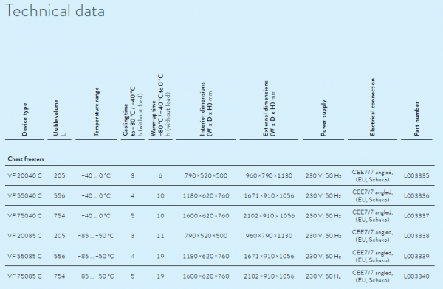Select the Device type column header
The width and height of the screenshot is (443, 289).
pyautogui.click(x=24, y=119)
